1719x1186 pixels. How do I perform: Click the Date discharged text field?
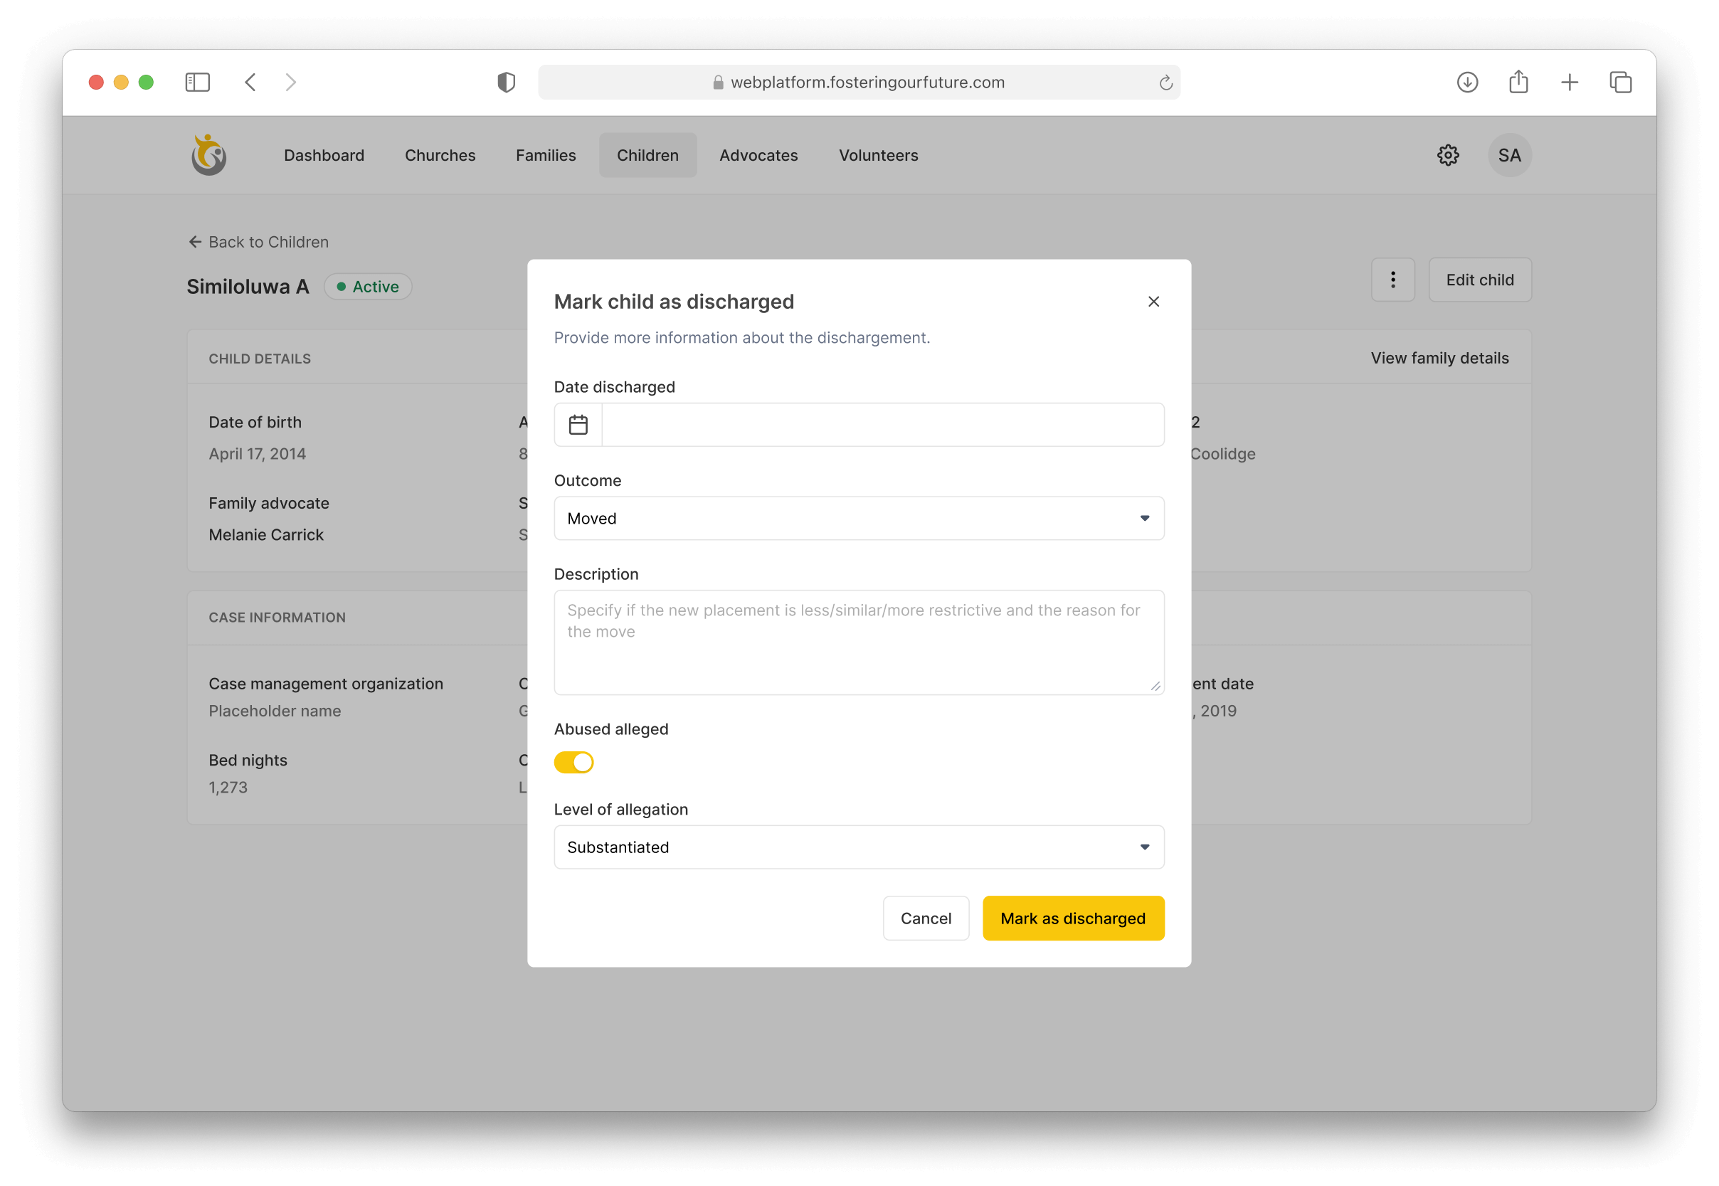coord(882,424)
